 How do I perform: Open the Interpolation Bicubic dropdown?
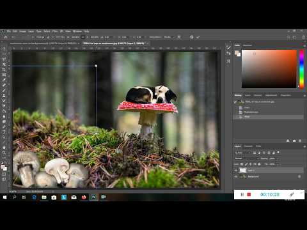click(x=169, y=37)
